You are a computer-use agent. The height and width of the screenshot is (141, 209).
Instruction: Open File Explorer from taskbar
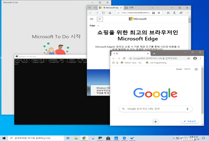pos(76,138)
